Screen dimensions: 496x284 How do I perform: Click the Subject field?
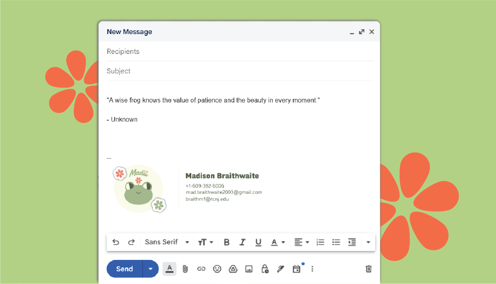(x=240, y=71)
